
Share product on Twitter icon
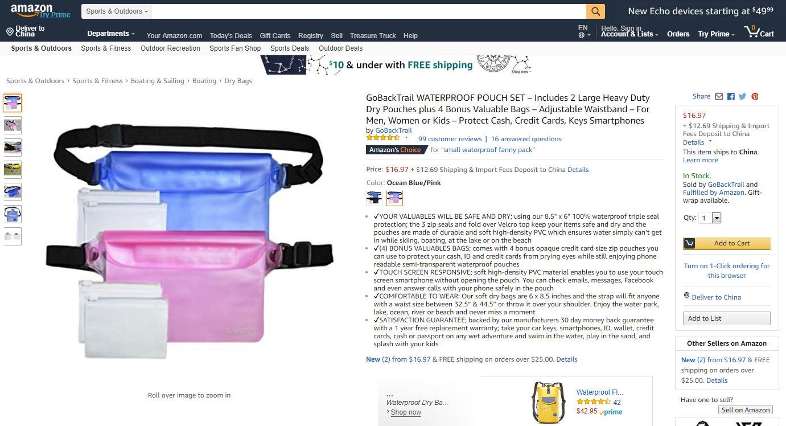pos(743,97)
